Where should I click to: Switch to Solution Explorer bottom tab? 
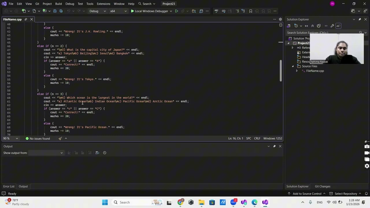297,186
